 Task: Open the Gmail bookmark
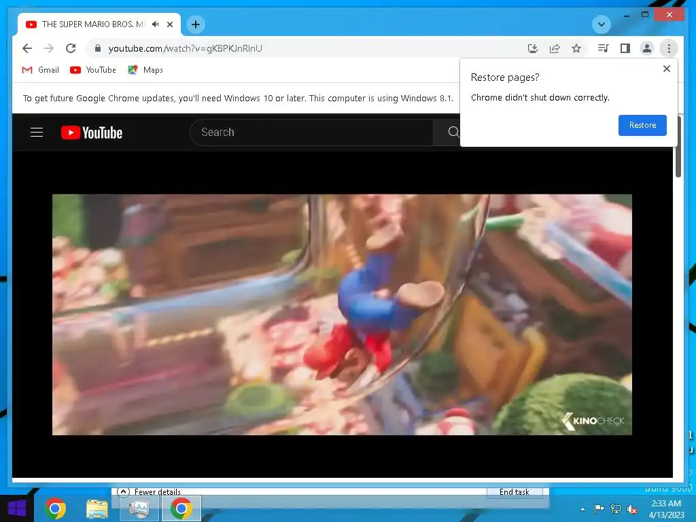(40, 70)
